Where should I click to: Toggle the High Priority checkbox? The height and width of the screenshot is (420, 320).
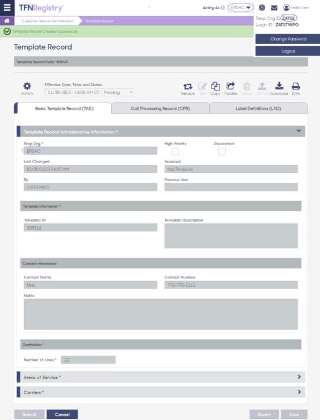pyautogui.click(x=175, y=152)
